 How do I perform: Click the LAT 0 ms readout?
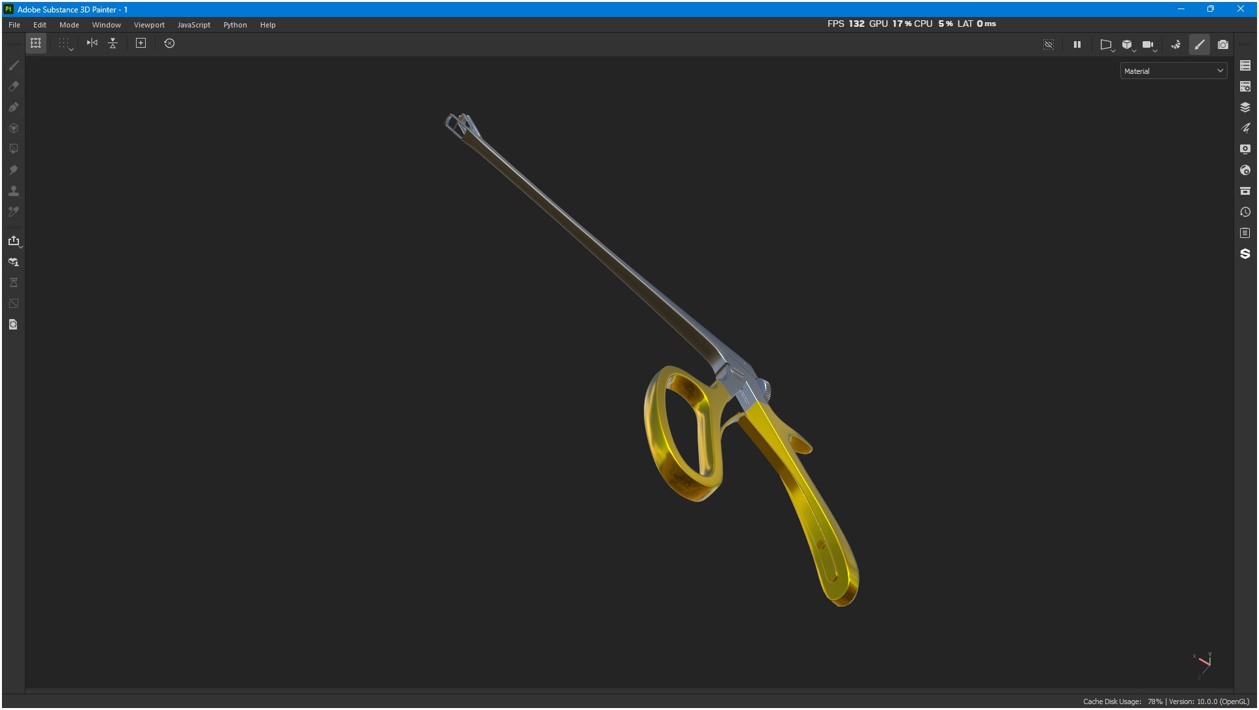pyautogui.click(x=977, y=24)
